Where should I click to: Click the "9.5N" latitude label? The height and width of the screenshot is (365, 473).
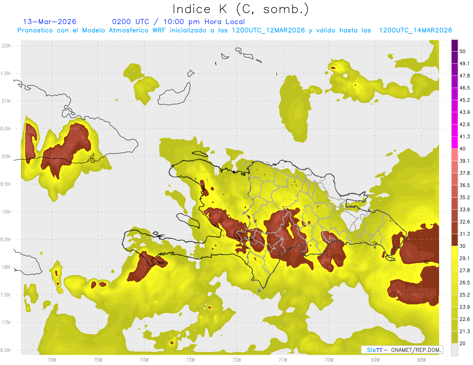click(6, 184)
